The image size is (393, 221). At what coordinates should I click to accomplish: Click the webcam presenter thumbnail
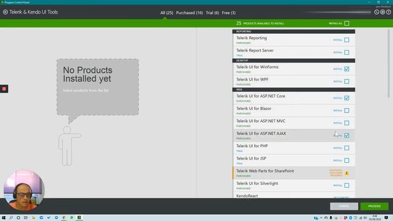(24, 190)
